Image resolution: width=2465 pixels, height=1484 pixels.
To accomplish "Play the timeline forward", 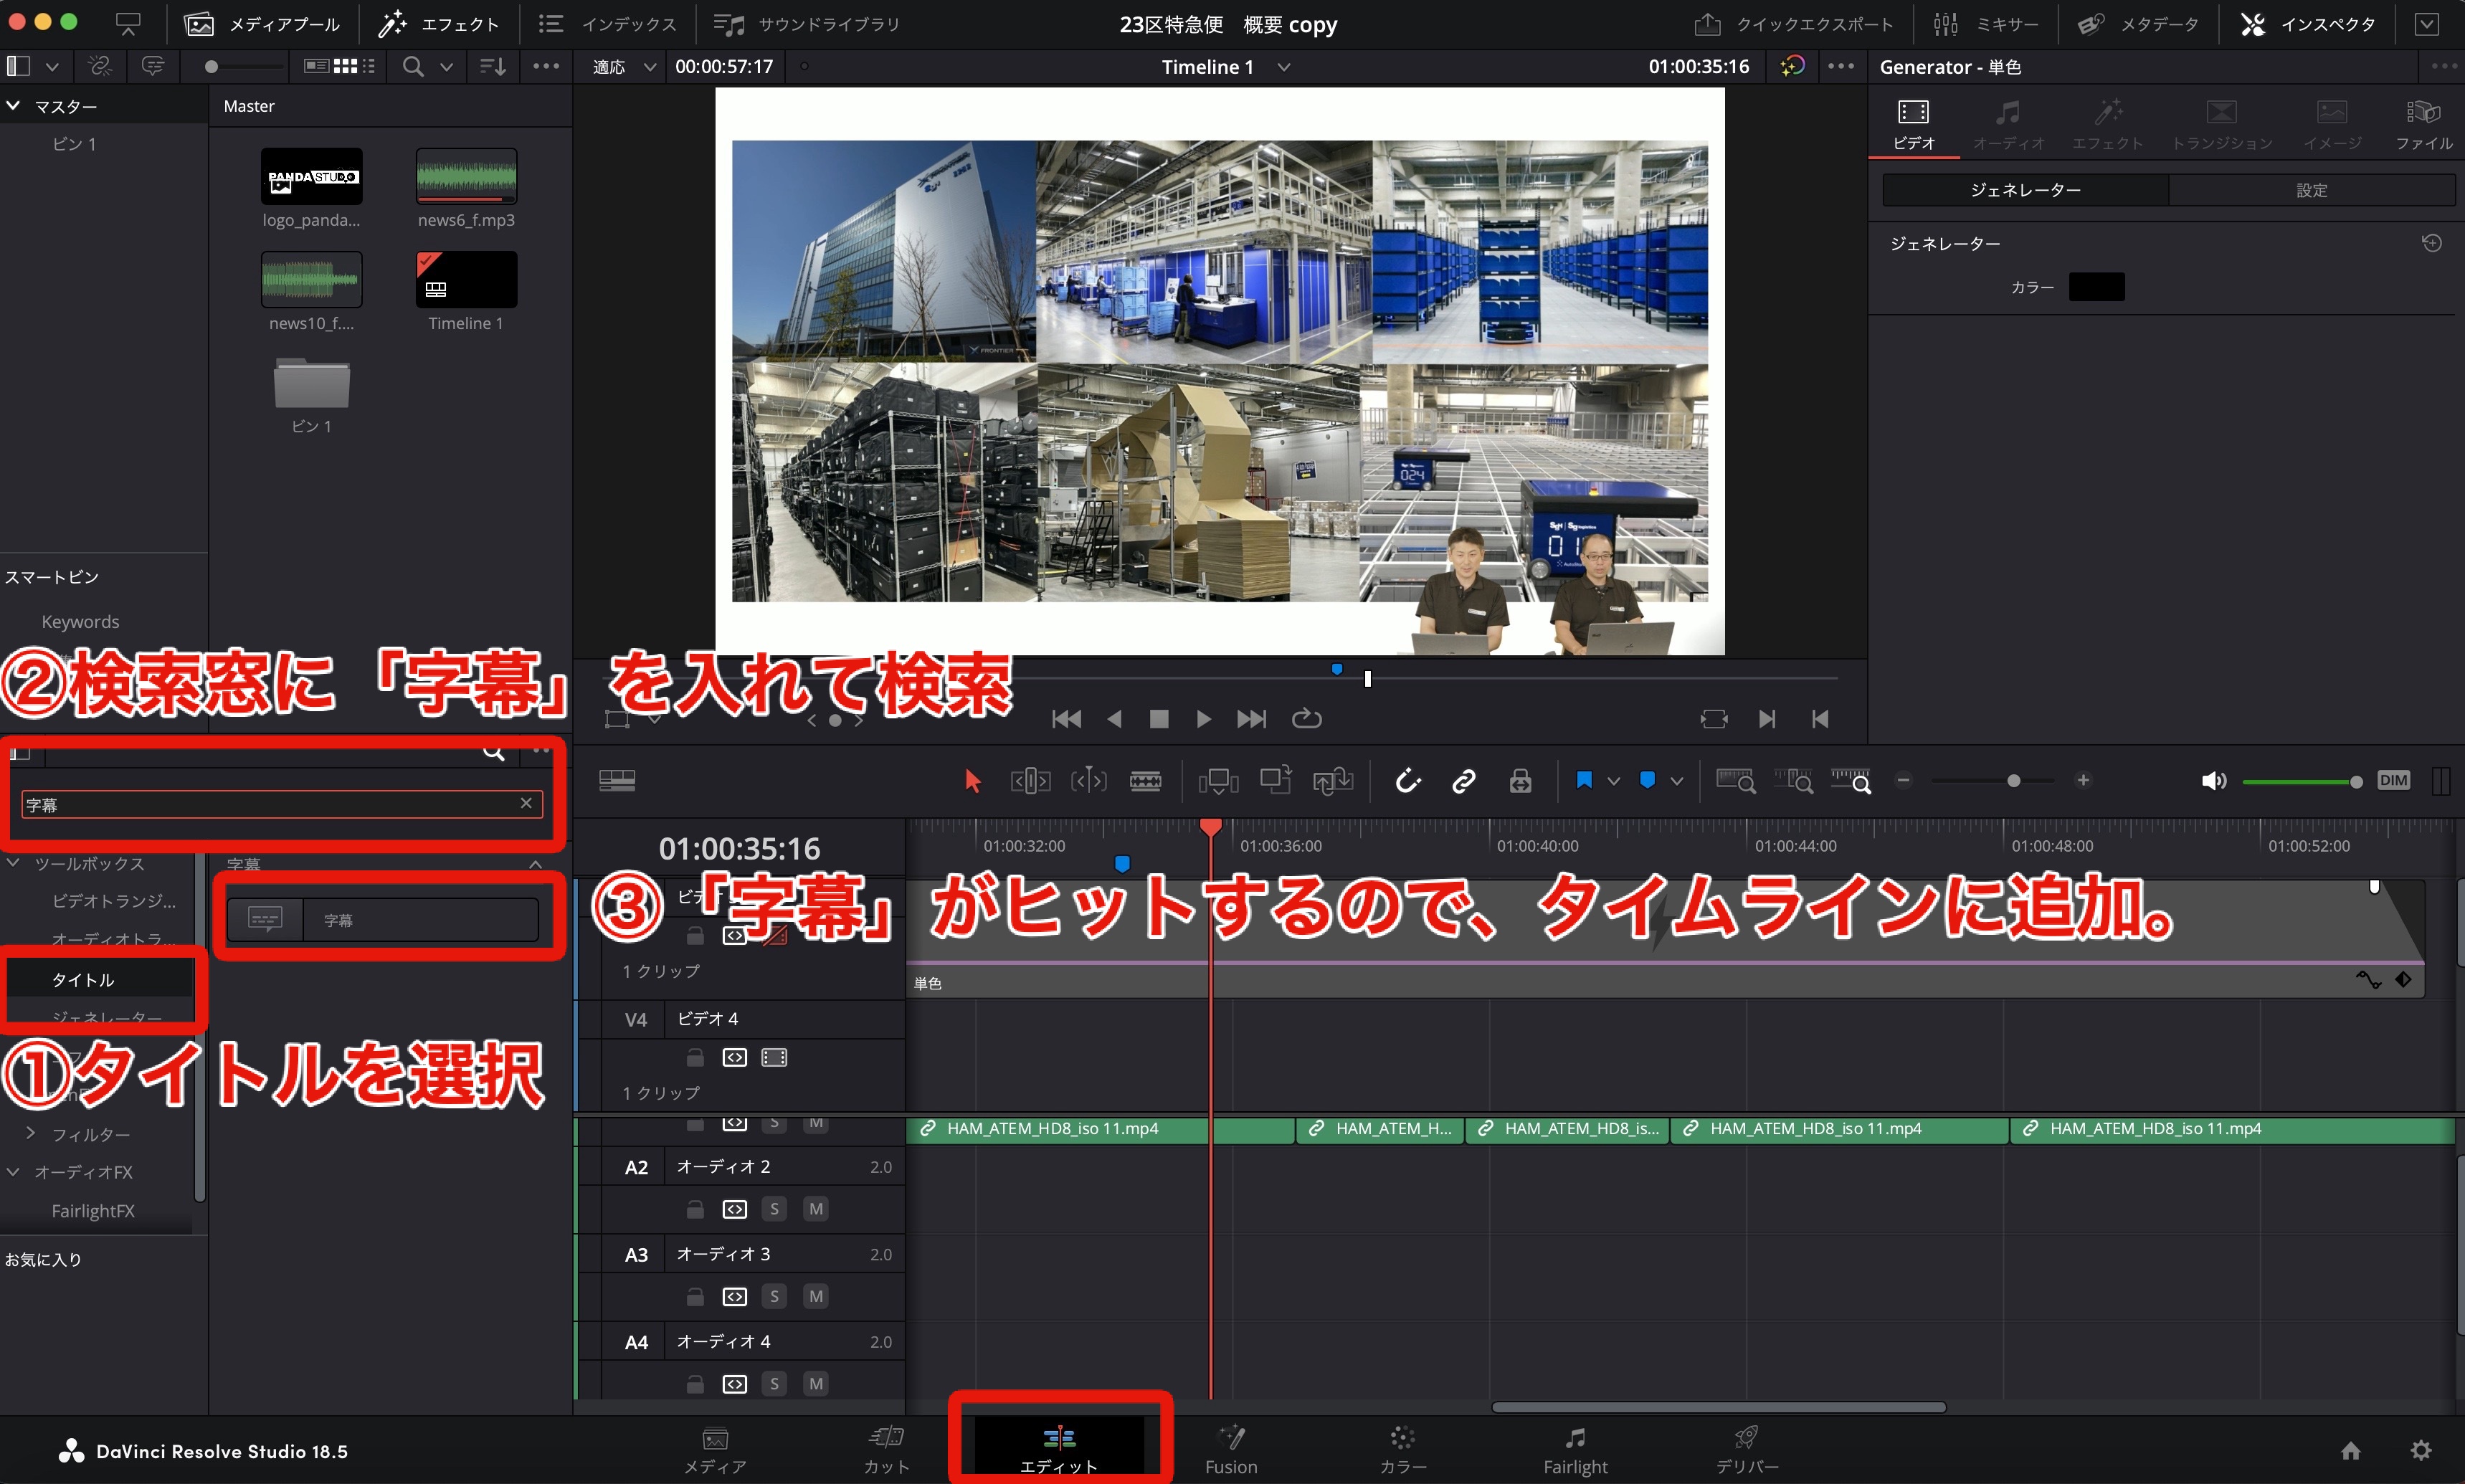I will click(x=1204, y=719).
